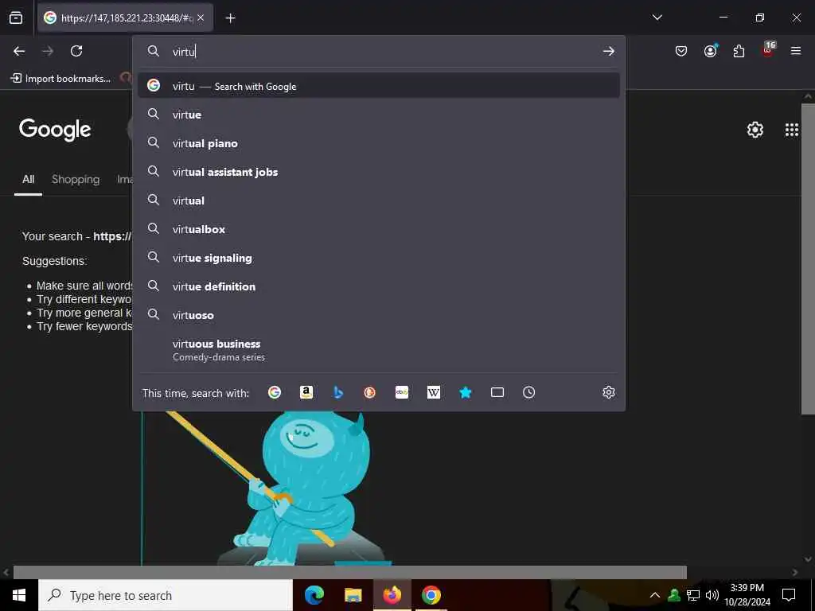The height and width of the screenshot is (611, 815).
Task: Open the Extensions puzzle icon
Action: point(739,51)
